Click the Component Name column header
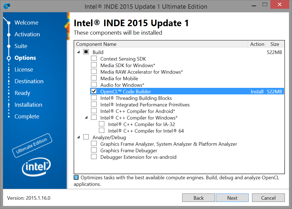Viewport: 292px width, 209px height. pyautogui.click(x=161, y=44)
